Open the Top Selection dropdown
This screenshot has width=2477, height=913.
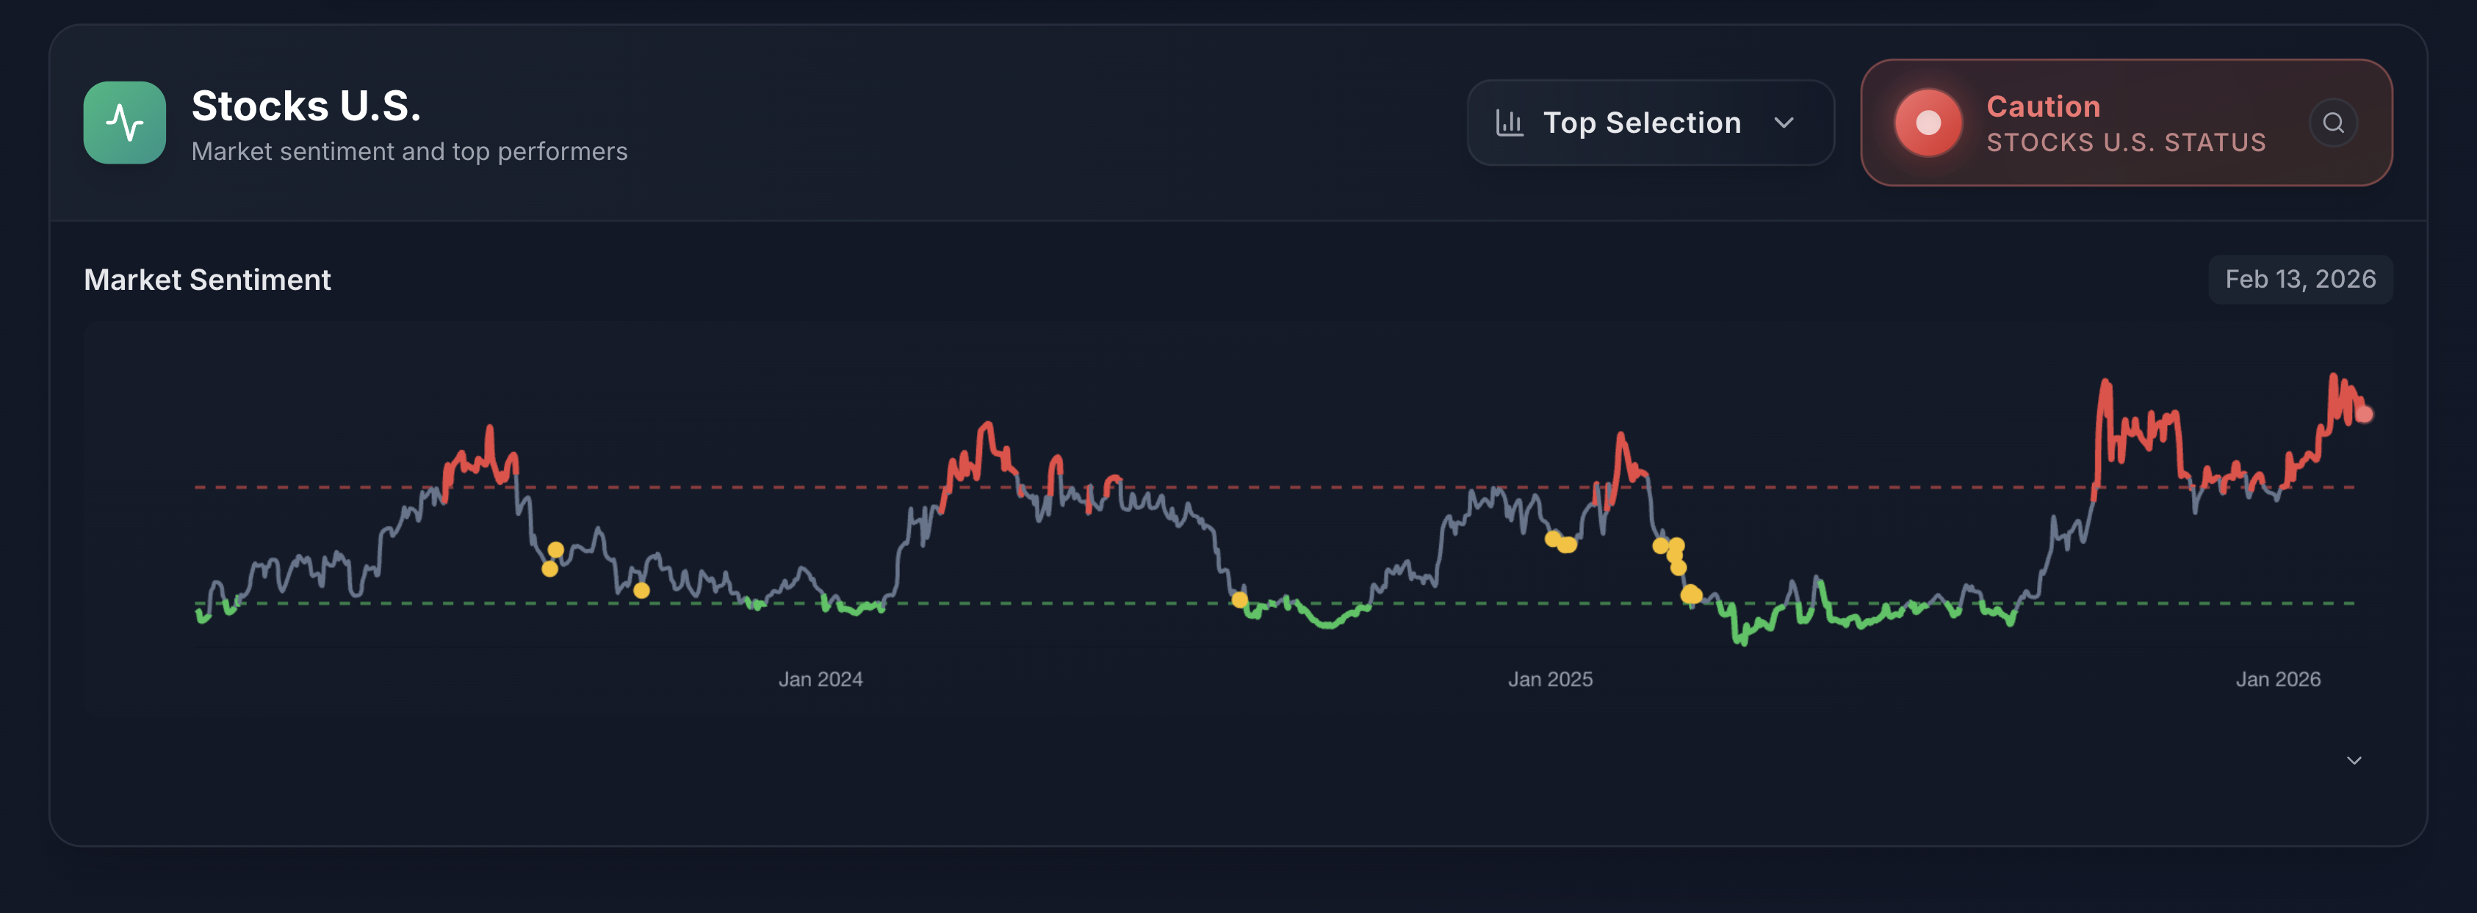coord(1650,122)
